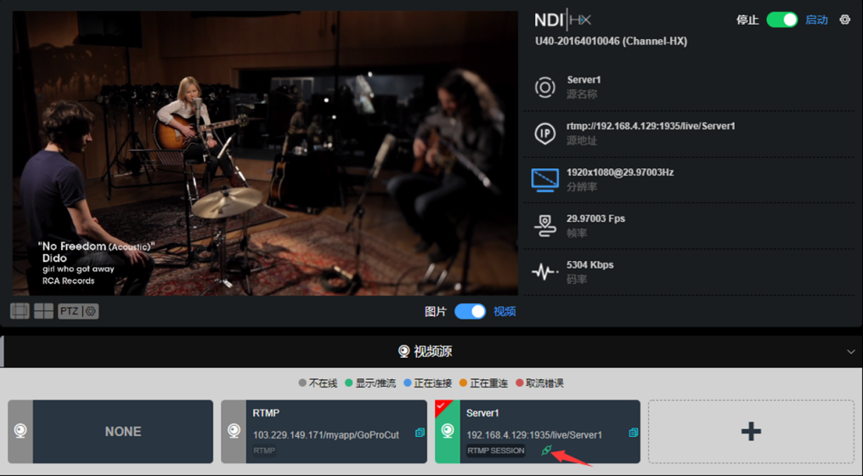
Task: Select the rtmp://192.168.4.129:1935/live/Server1 address
Action: pyautogui.click(x=651, y=126)
